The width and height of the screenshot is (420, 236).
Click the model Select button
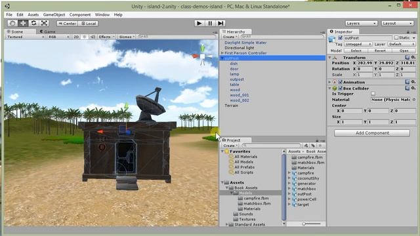coord(356,50)
